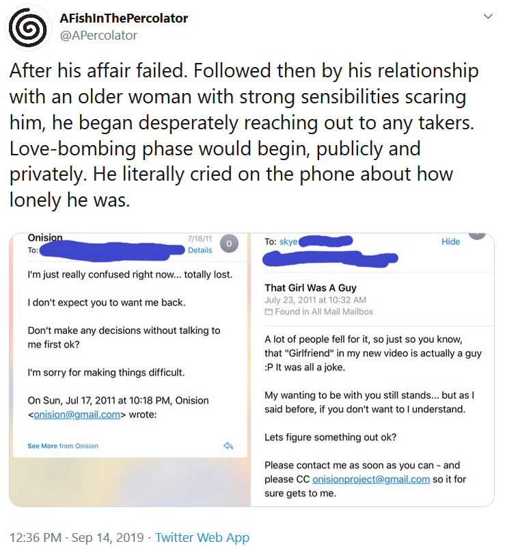Click the 12:36 PM Sep 14, 2019 timestamp
This screenshot has width=505, height=557.
coord(77,537)
